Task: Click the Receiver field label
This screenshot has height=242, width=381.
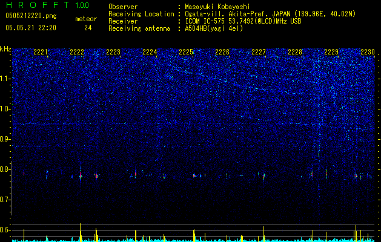Action: click(123, 21)
